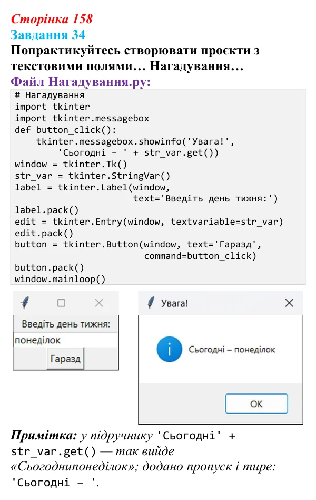
Task: Close the small tkinter window with its X
Action: 99,303
